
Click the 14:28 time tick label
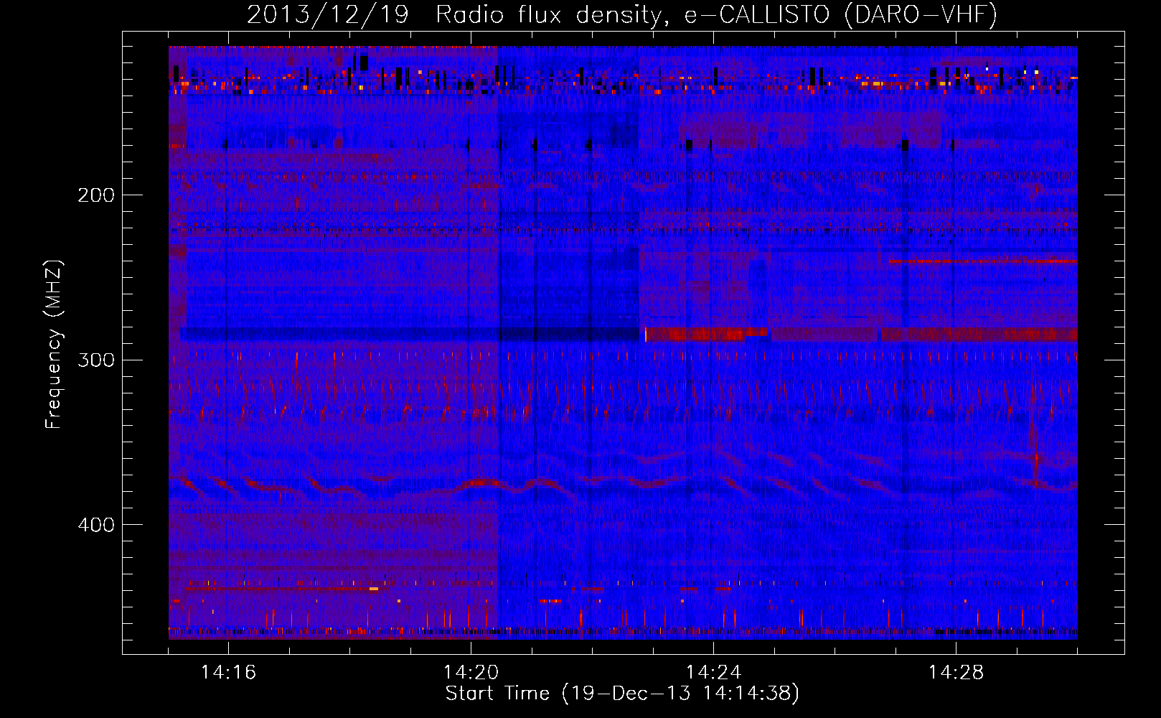(x=956, y=673)
